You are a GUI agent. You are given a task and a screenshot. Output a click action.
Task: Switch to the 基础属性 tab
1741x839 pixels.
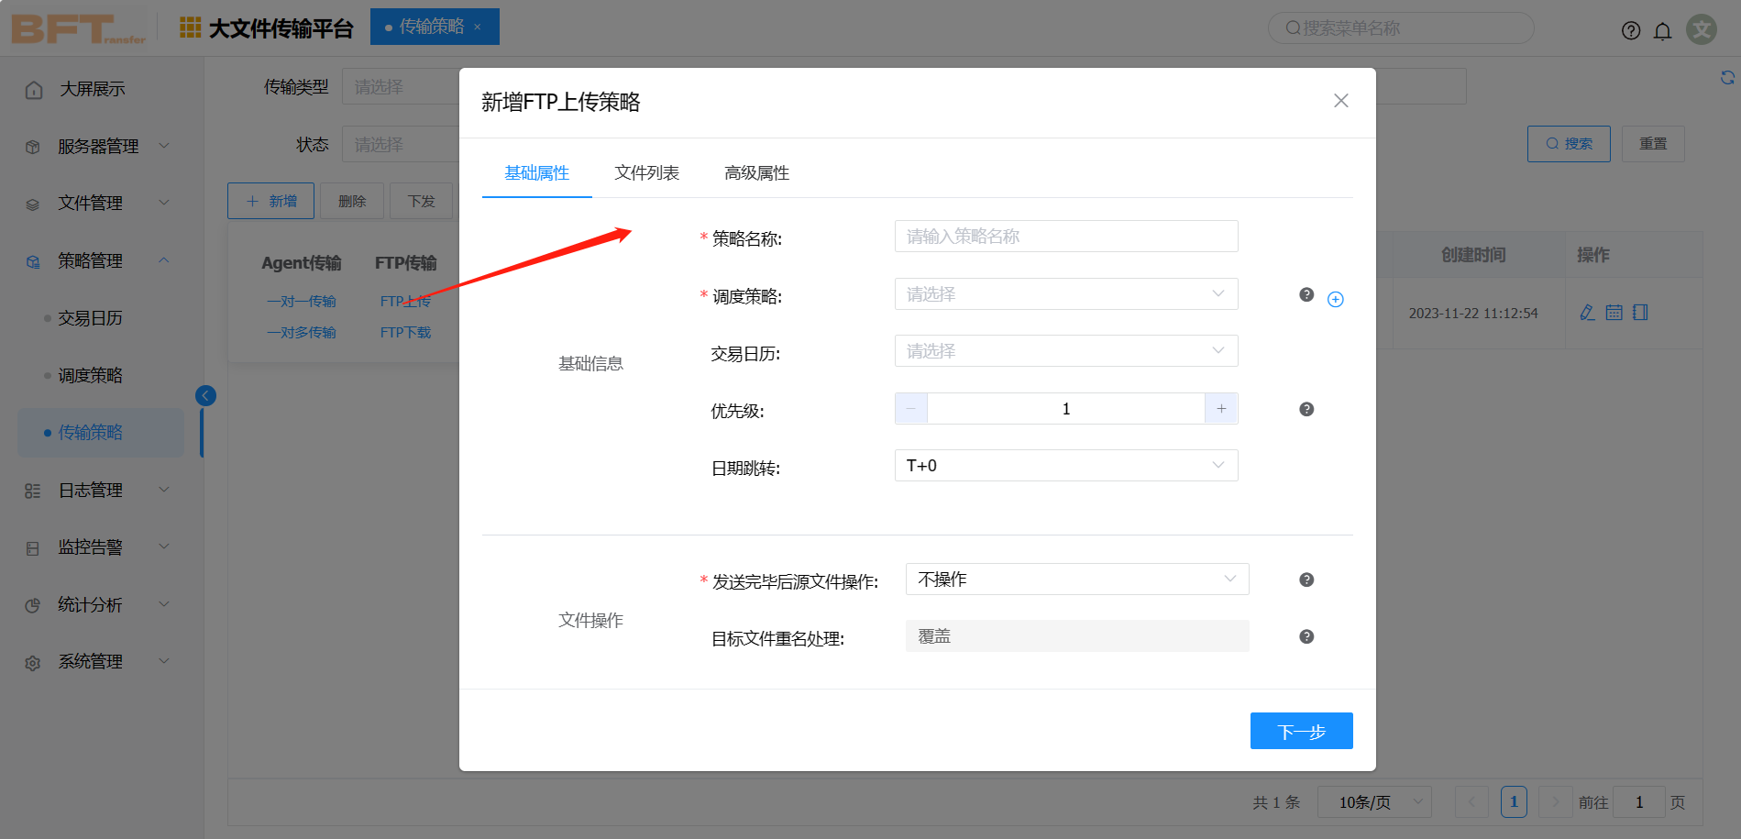pos(537,173)
